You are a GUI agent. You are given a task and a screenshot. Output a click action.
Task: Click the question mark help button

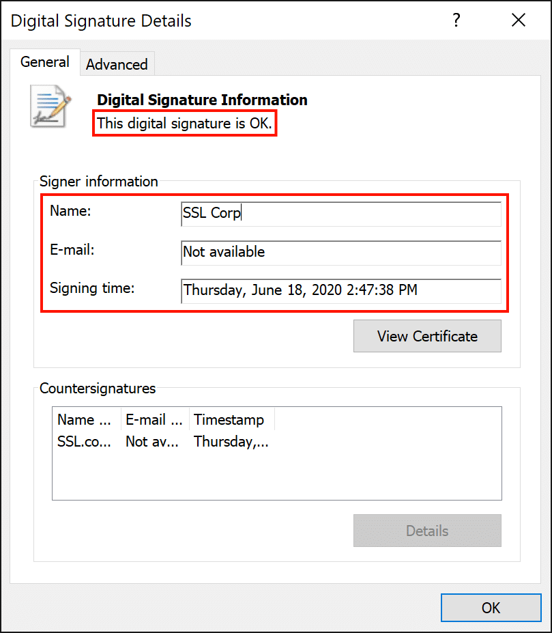[456, 20]
